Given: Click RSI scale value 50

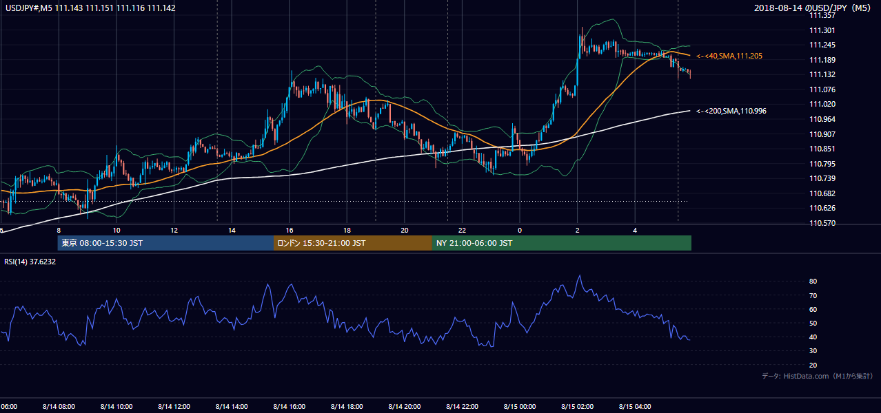Looking at the screenshot, I should coord(813,323).
